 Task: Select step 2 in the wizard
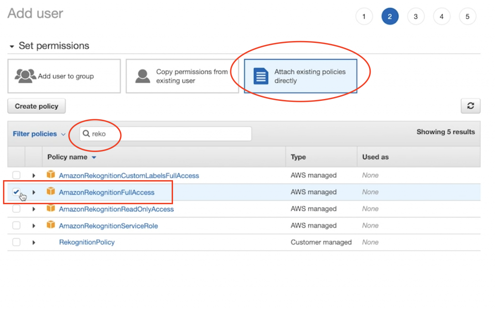click(x=390, y=16)
